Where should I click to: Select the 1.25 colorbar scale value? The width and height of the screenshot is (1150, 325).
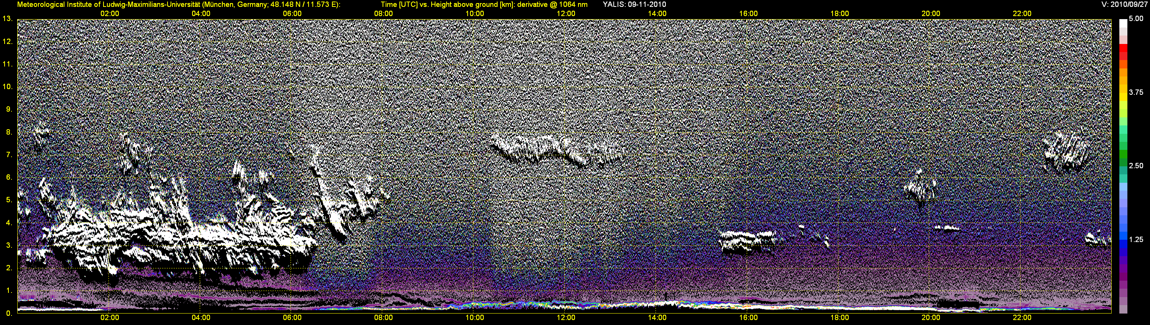1137,239
